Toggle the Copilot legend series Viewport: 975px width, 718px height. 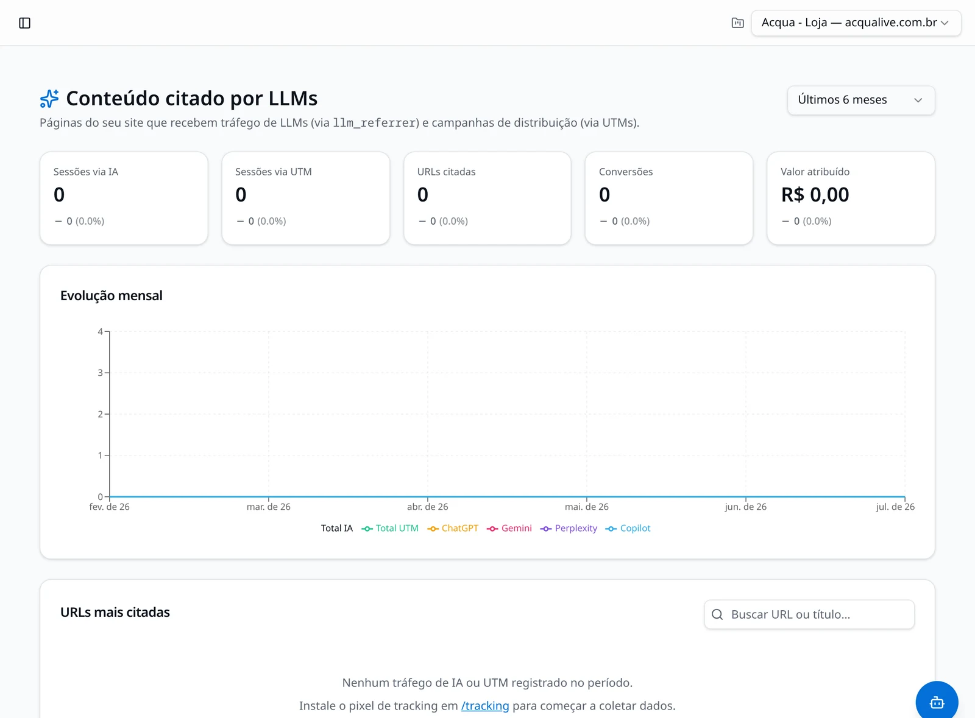click(628, 529)
